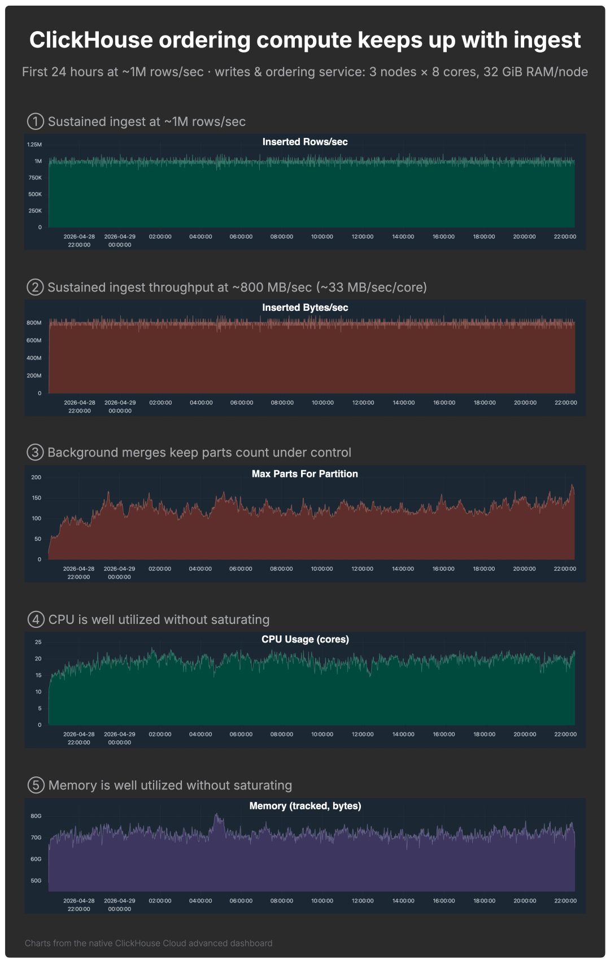The width and height of the screenshot is (610, 963).
Task: Click '2026-04-28 22:00:00' under Inserted Rows/sec chart
Action: 79,241
